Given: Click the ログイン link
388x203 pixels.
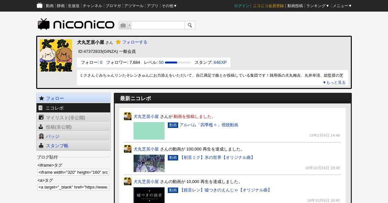Looking at the screenshot, I should pyautogui.click(x=242, y=6).
